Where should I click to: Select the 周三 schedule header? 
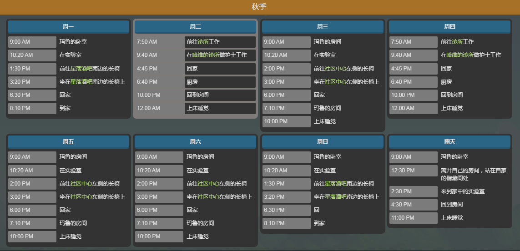[x=323, y=27]
